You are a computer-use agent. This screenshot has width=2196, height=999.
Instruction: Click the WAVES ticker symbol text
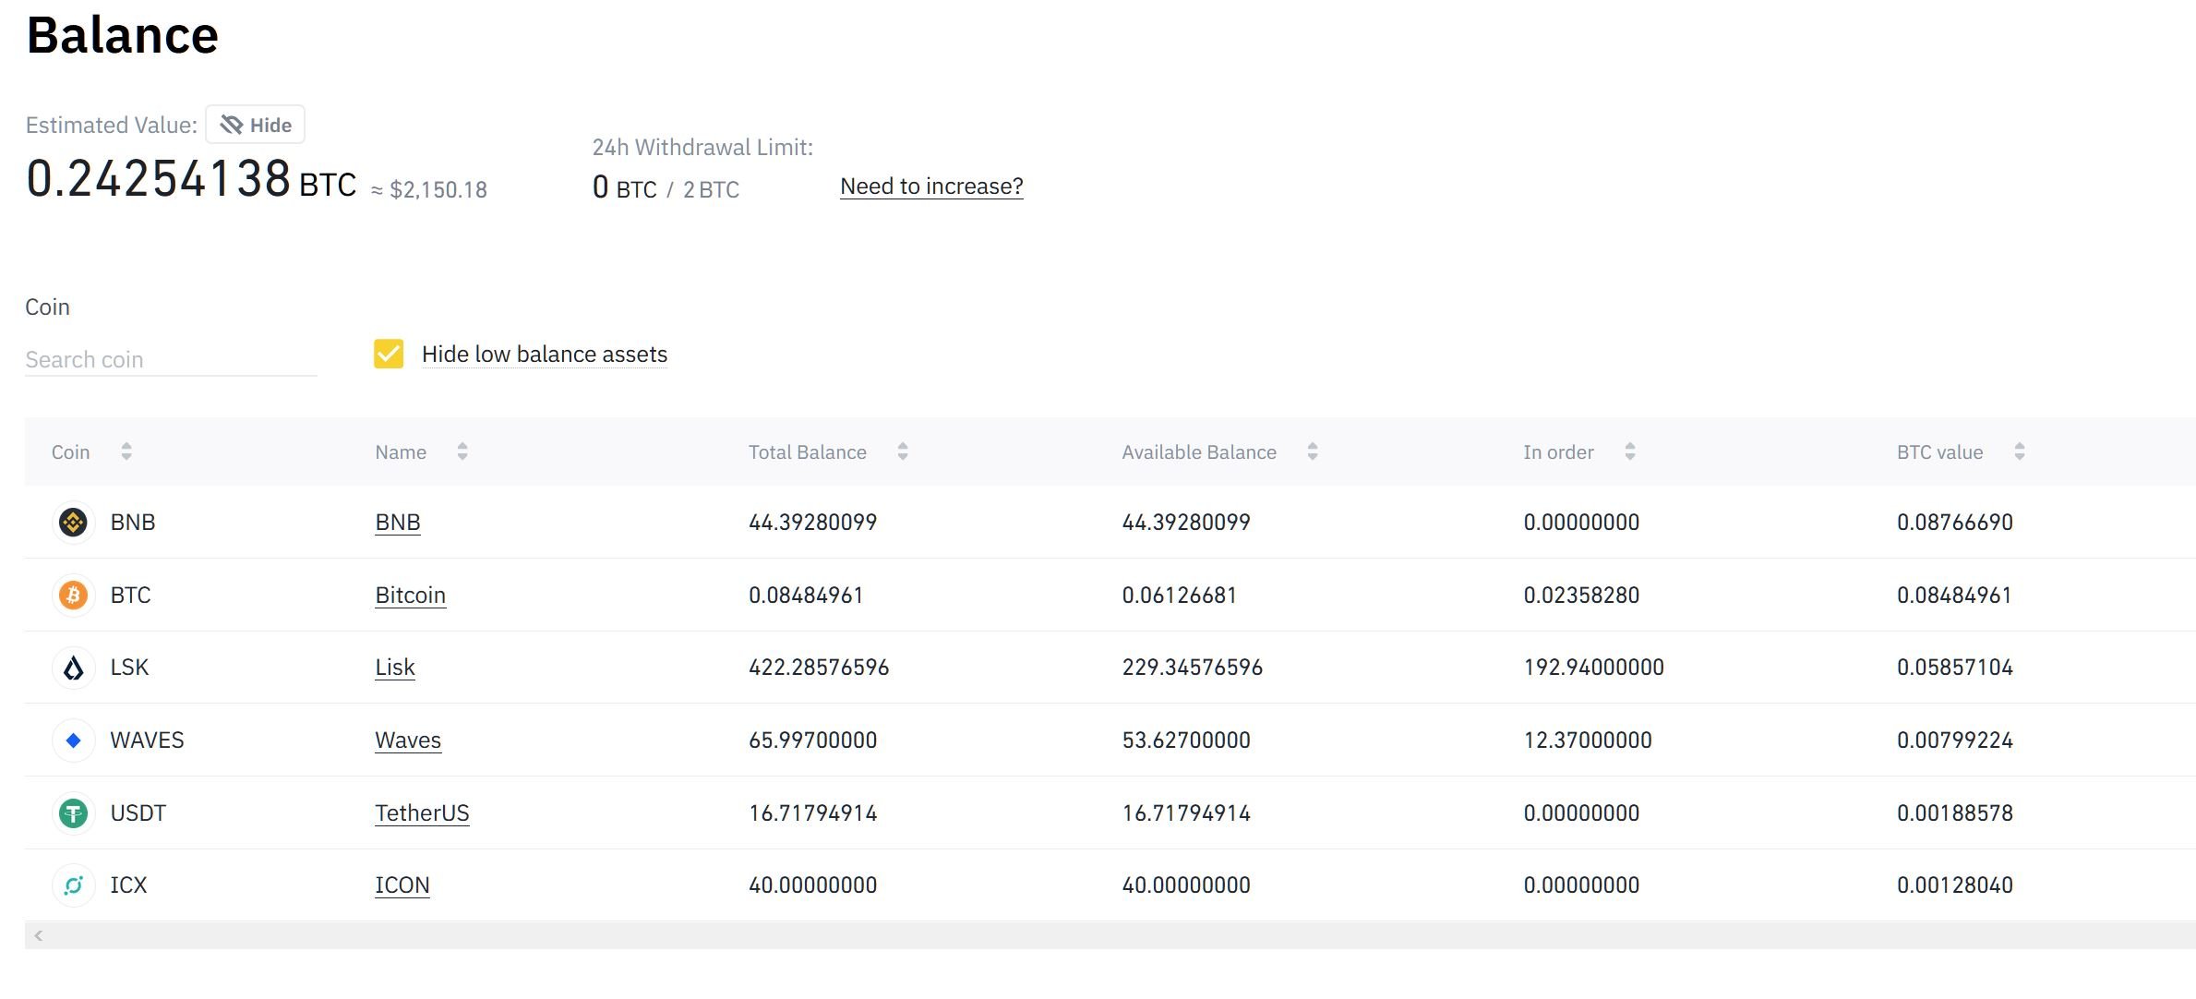[x=147, y=740]
